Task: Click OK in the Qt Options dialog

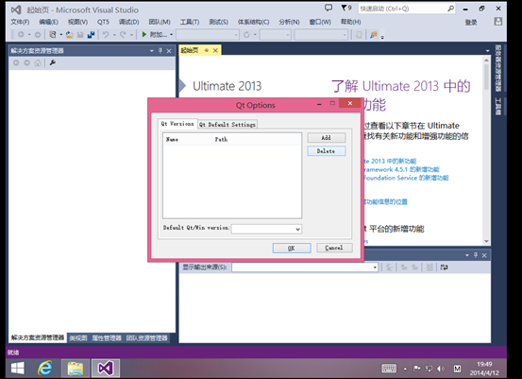Action: [292, 248]
